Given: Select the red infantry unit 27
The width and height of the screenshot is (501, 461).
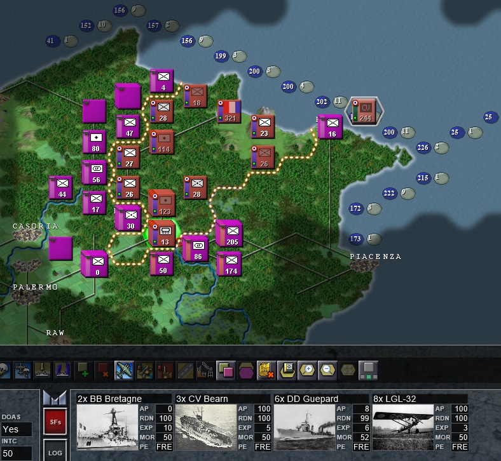Looking at the screenshot, I should click(x=128, y=157).
